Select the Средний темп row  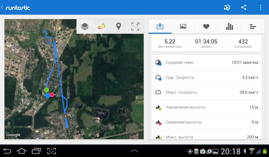206,63
